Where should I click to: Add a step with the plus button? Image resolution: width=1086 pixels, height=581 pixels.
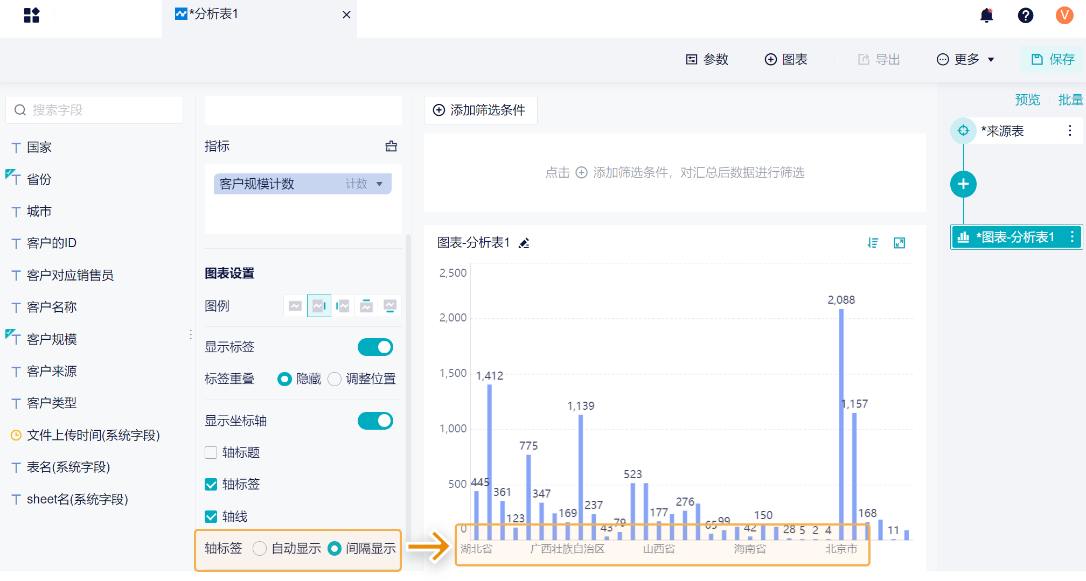point(963,184)
